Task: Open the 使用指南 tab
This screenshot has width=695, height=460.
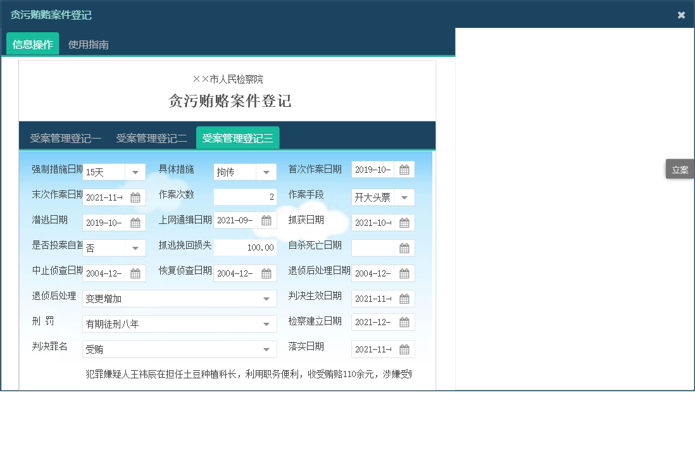Action: click(x=88, y=44)
